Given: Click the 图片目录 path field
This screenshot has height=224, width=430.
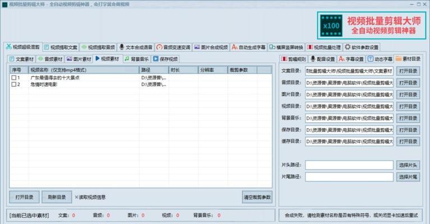Looking at the screenshot, I should click(349, 95).
